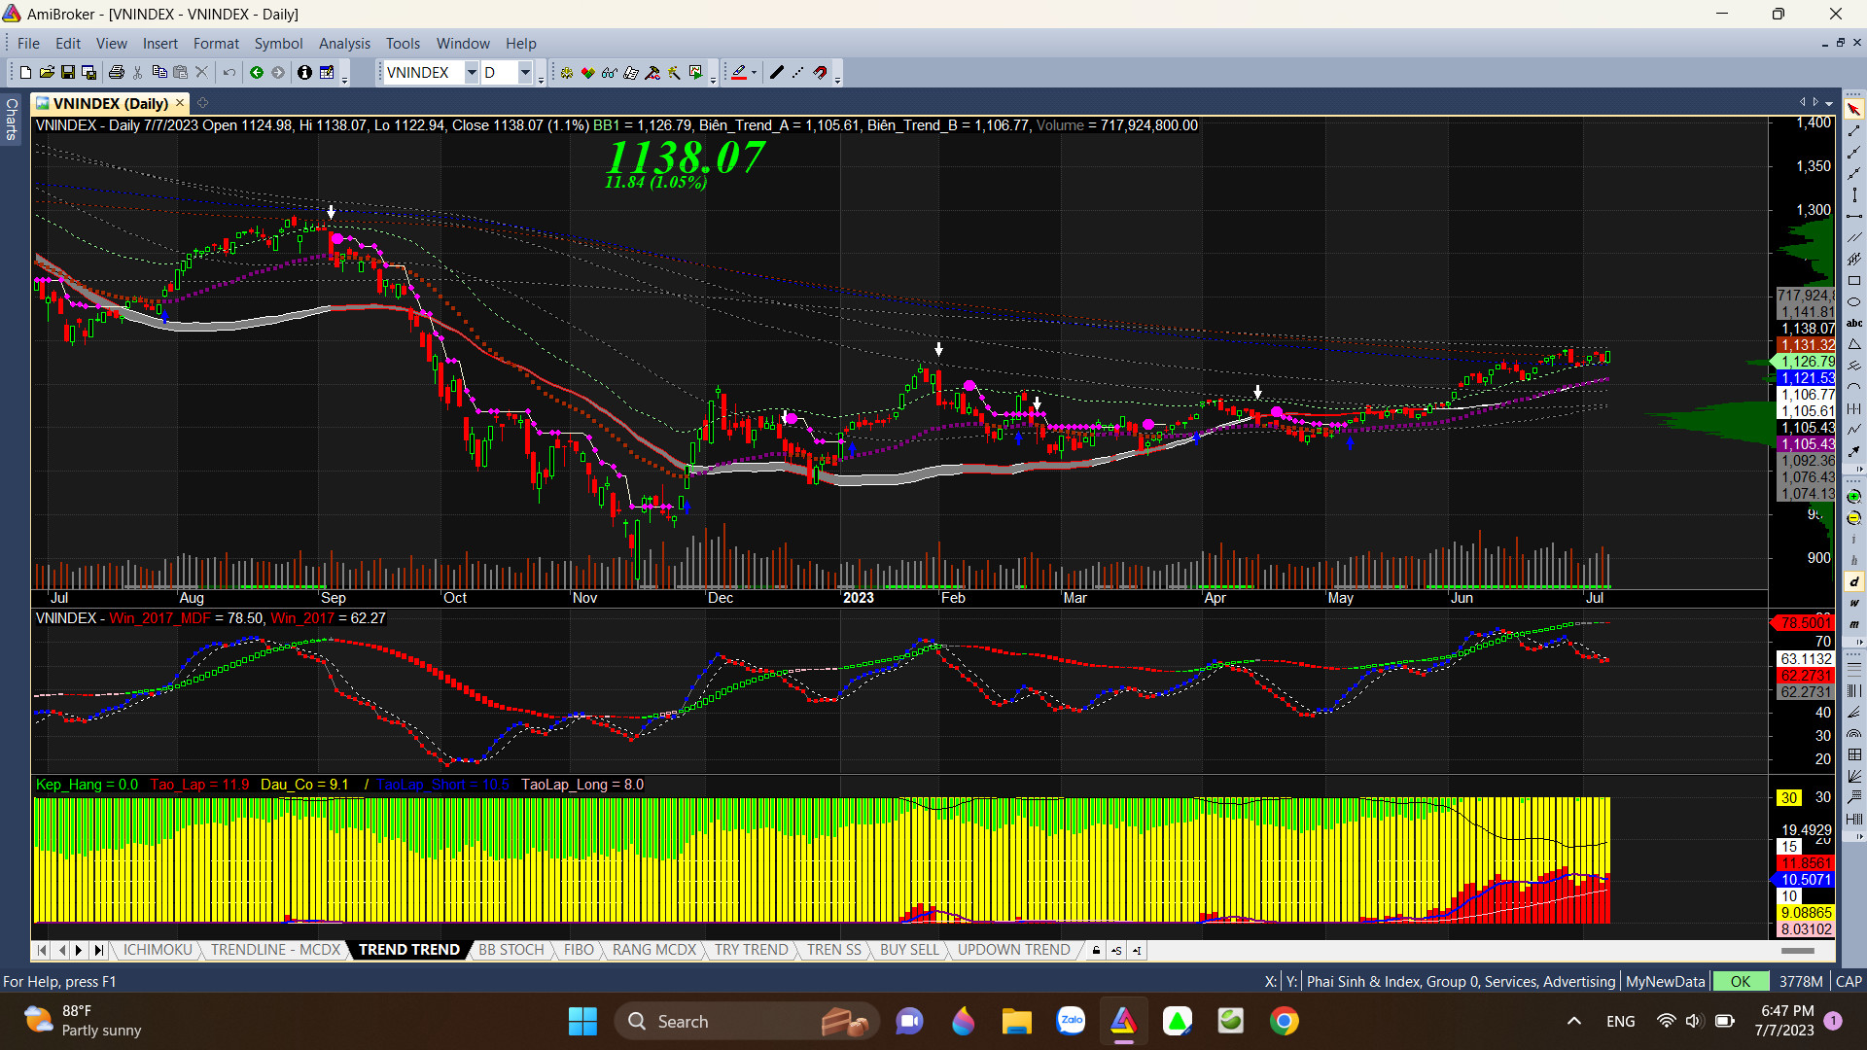Switch to the UPDOWN TREND sheet tab
The height and width of the screenshot is (1050, 1867).
click(x=1014, y=950)
